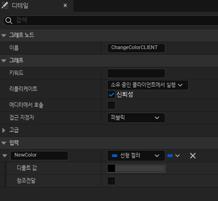
Task: Click the 이름 label
Action: pos(14,48)
